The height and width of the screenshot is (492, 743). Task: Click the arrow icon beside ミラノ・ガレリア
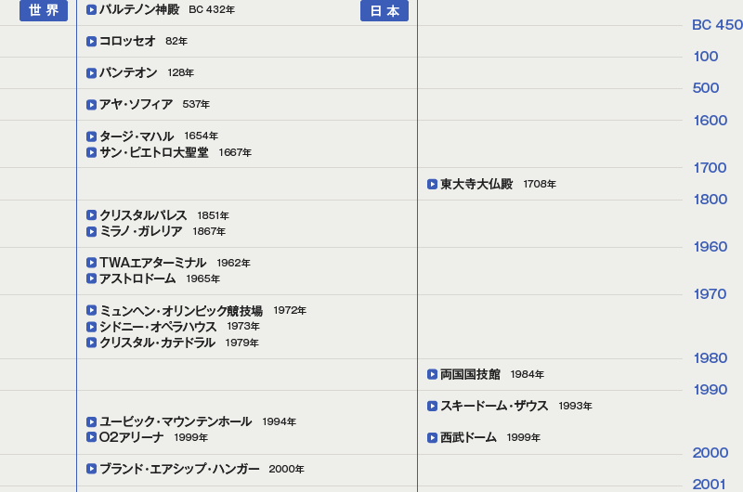(x=91, y=231)
